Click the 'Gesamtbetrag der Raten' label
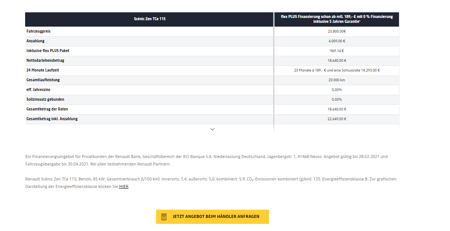Image resolution: width=450 pixels, height=231 pixels. click(47, 109)
